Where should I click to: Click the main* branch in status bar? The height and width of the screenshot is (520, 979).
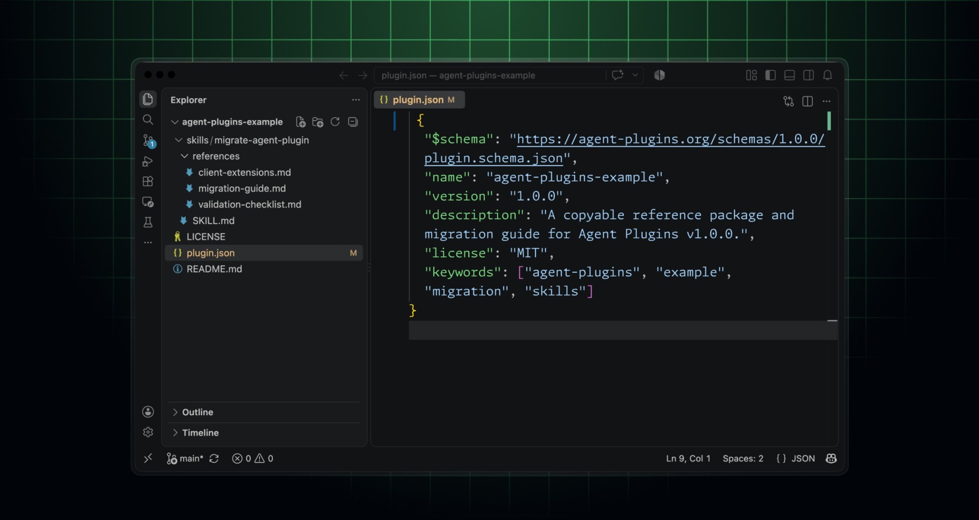(x=185, y=458)
